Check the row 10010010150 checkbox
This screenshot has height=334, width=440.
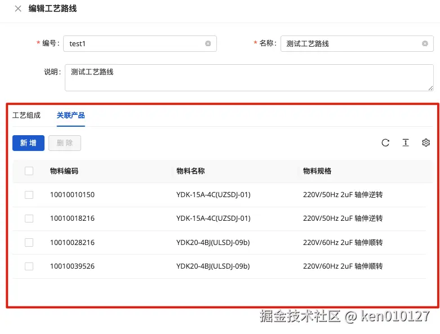29,195
